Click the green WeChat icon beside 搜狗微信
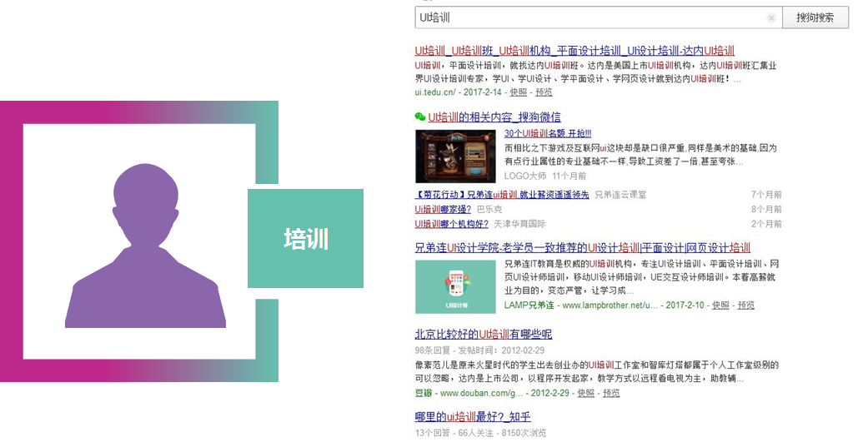 pyautogui.click(x=420, y=117)
